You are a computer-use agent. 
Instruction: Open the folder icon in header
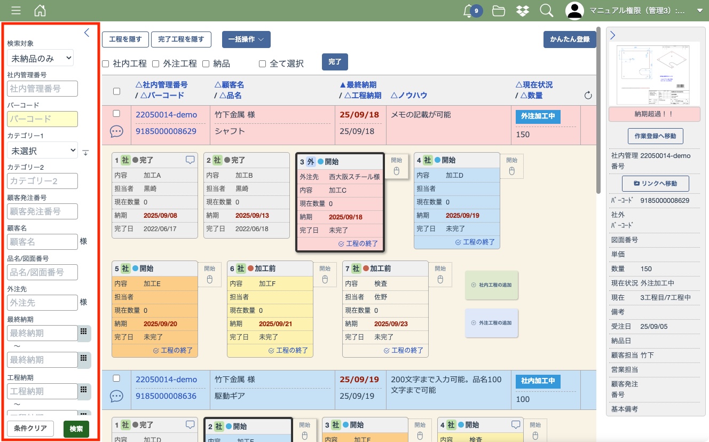click(x=499, y=11)
